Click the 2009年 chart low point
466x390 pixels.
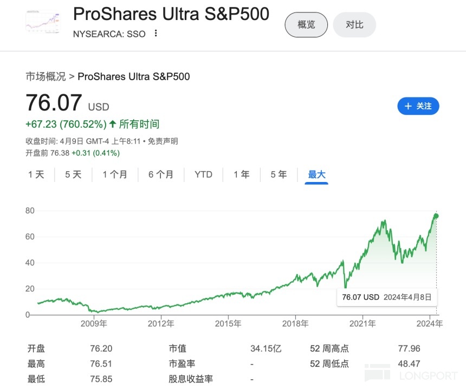[x=96, y=311]
